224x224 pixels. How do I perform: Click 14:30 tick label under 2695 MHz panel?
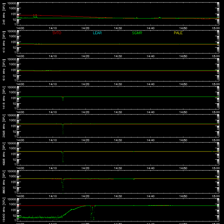pyautogui.click(x=118, y=140)
